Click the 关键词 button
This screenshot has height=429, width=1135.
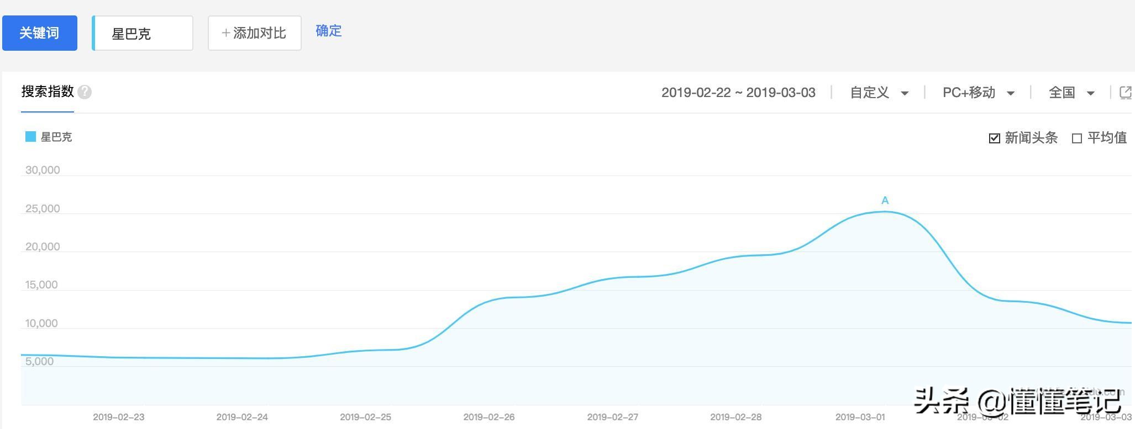(40, 33)
